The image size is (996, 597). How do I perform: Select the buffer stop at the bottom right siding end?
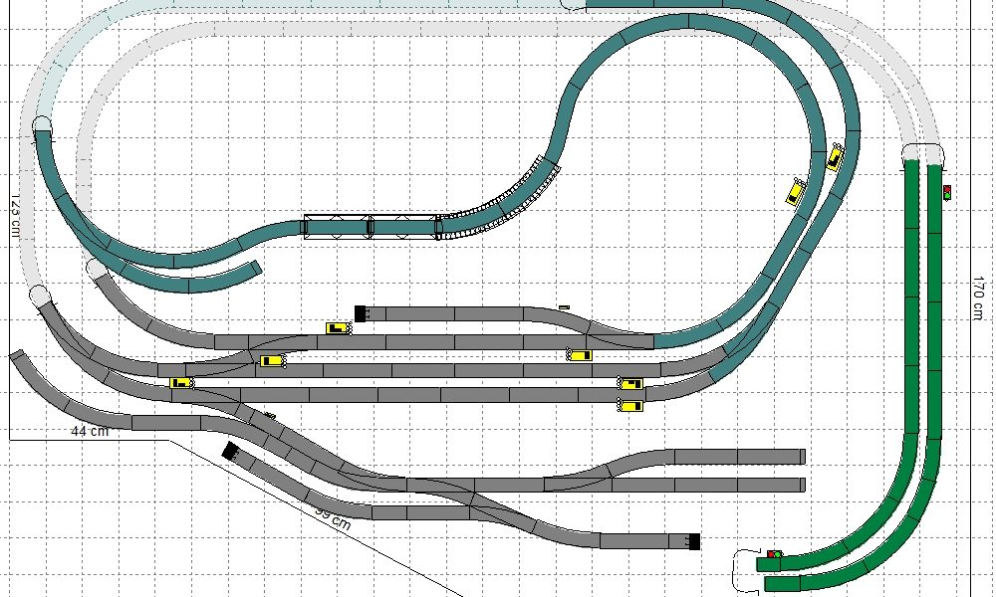tap(694, 542)
